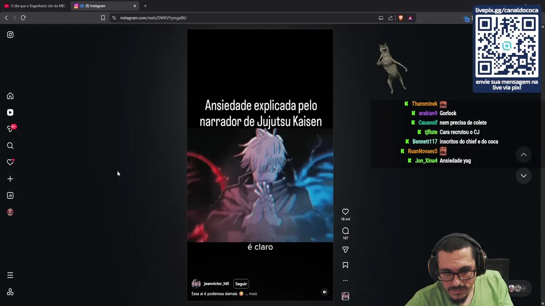
Task: Like the reel with heart icon
Action: (345, 212)
